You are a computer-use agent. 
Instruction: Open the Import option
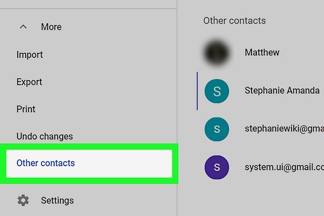coord(30,55)
